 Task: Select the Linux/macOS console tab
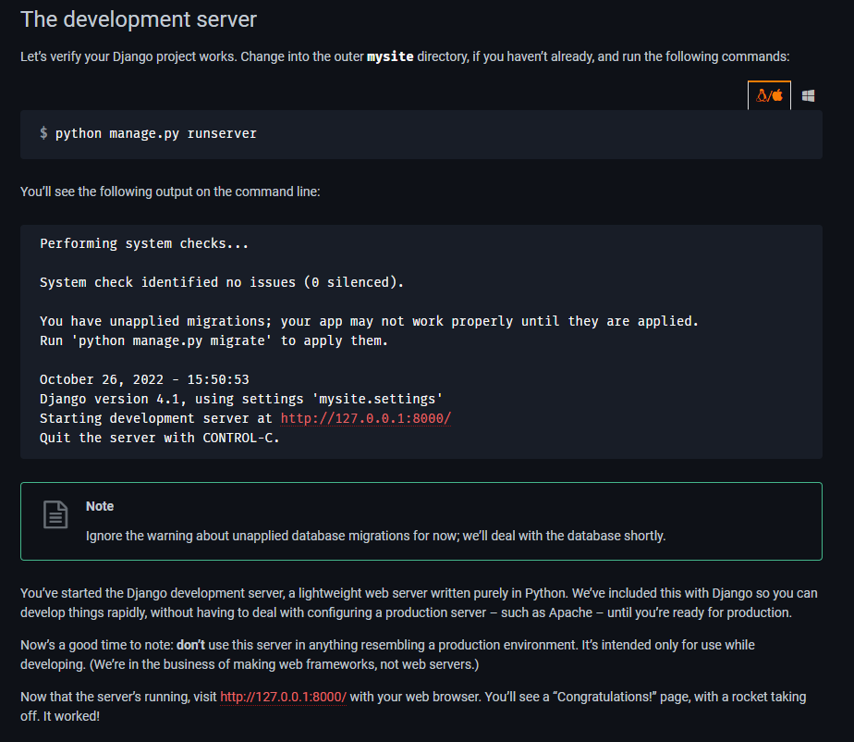coord(769,95)
